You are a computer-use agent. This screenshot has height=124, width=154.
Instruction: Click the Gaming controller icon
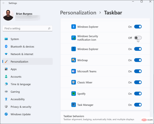[6, 91]
